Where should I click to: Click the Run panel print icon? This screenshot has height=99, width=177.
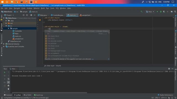(8, 86)
